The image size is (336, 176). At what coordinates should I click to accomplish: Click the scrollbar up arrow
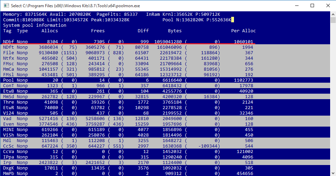(x=332, y=14)
